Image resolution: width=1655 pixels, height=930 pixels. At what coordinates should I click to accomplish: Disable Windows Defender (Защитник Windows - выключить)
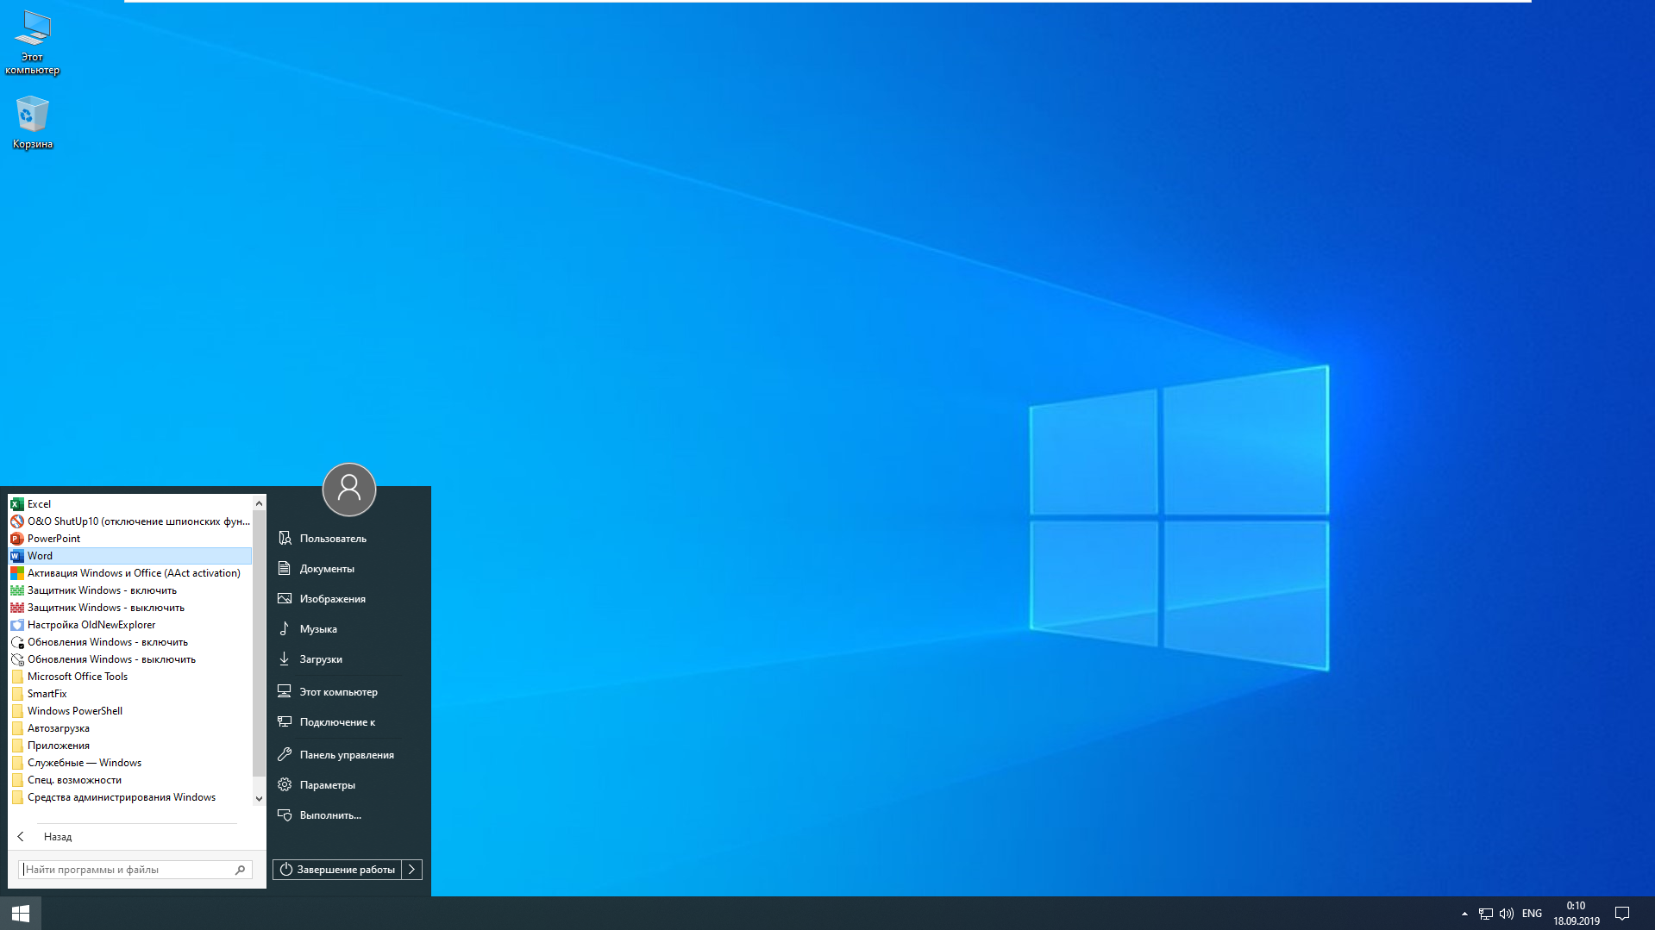(105, 608)
